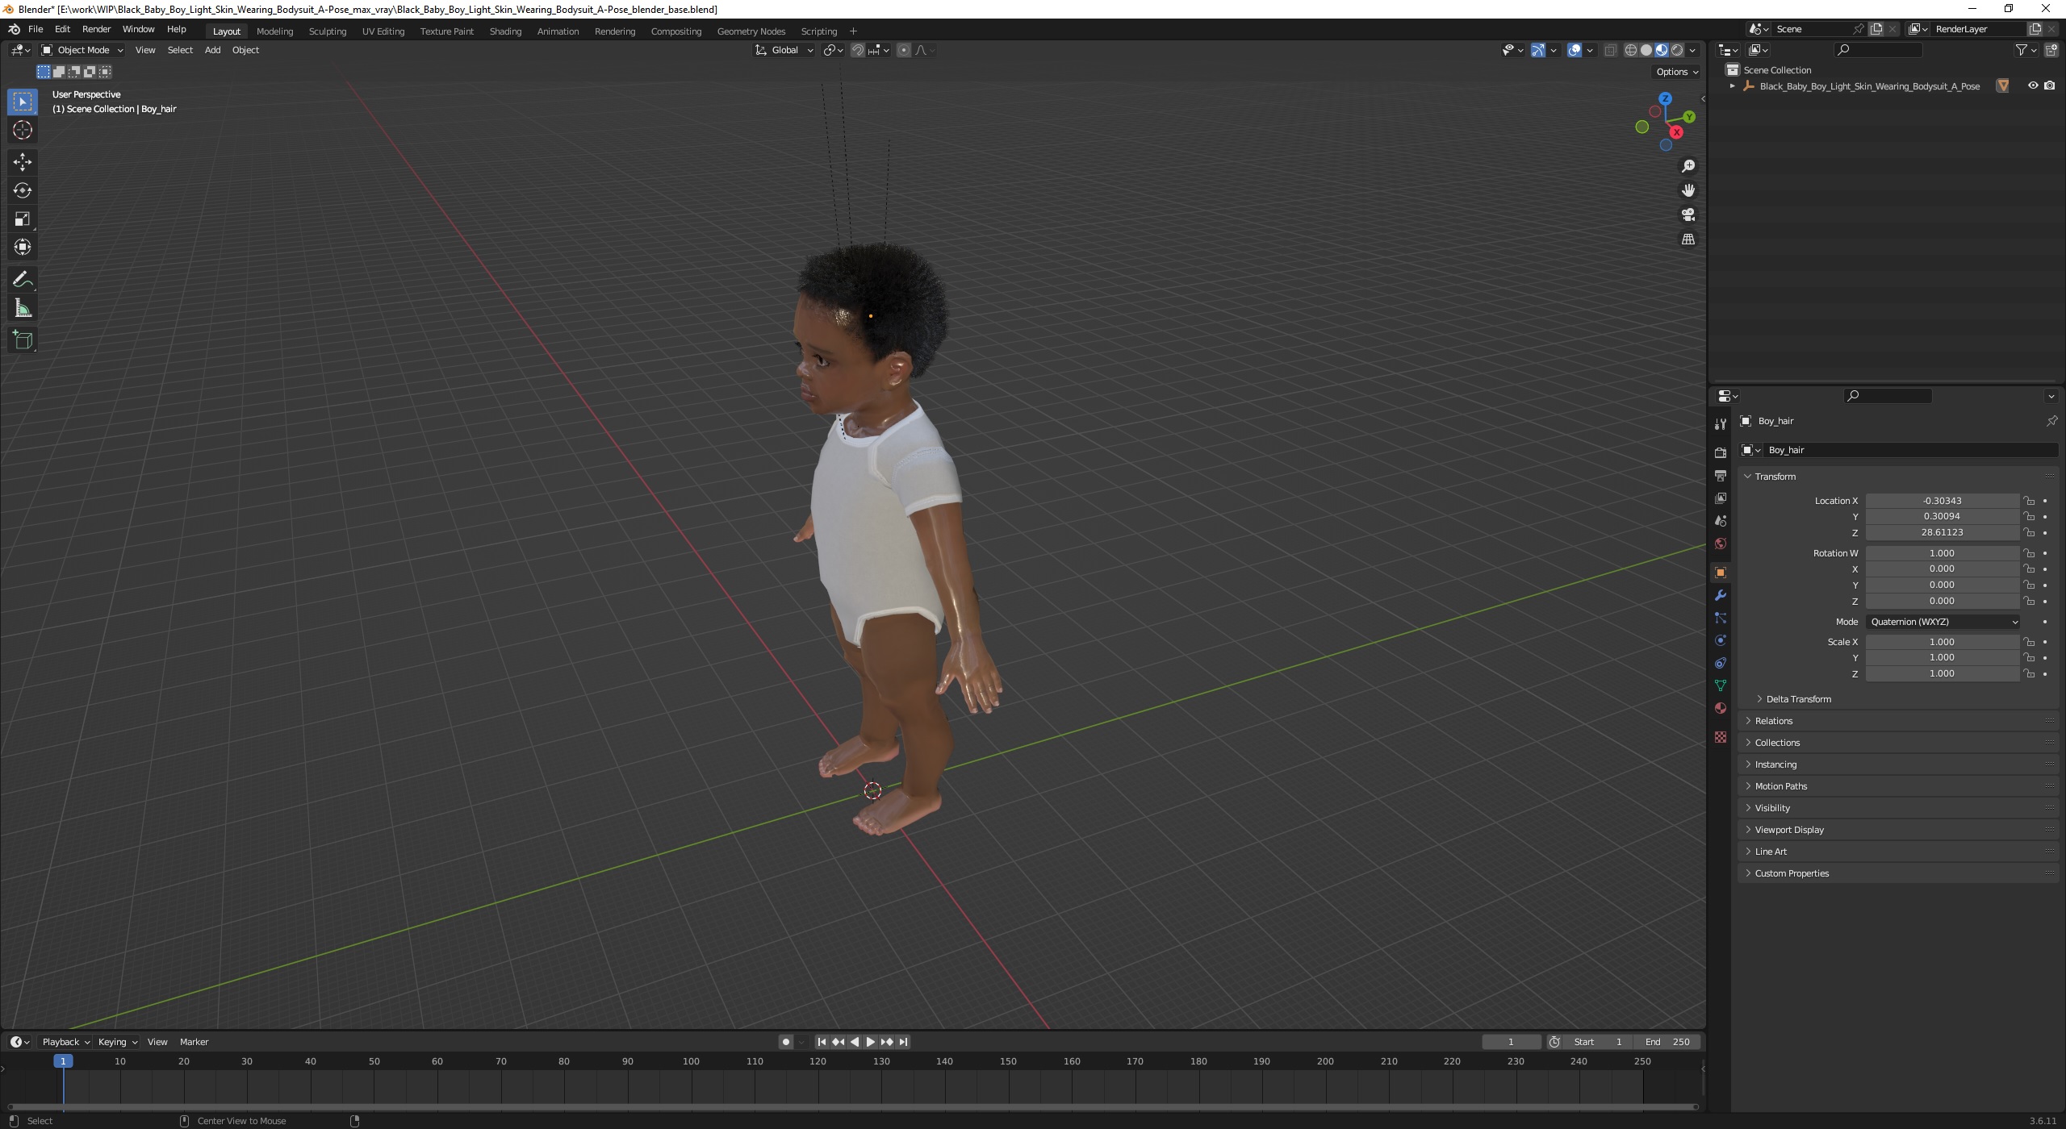Open the Object Data properties tab
Viewport: 2066px width, 1129px height.
[1721, 685]
